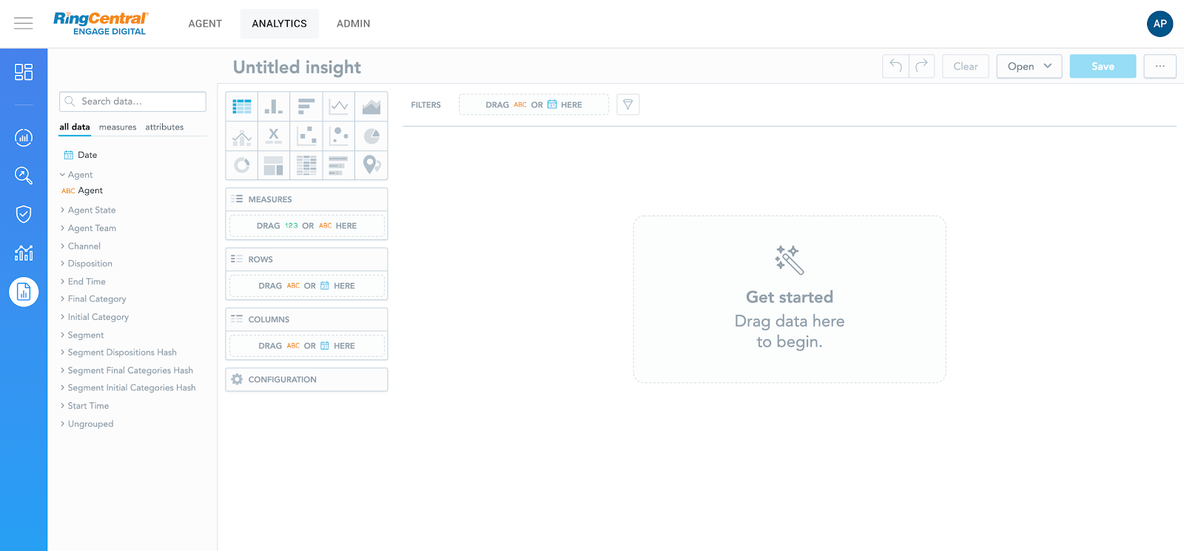Viewport: 1184px width, 551px height.
Task: Go to the Analytics top tab
Action: 279,24
